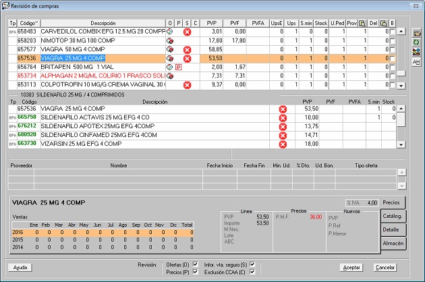This screenshot has width=425, height=282.
Task: Click the PVP column header in top table
Action: coord(211,24)
